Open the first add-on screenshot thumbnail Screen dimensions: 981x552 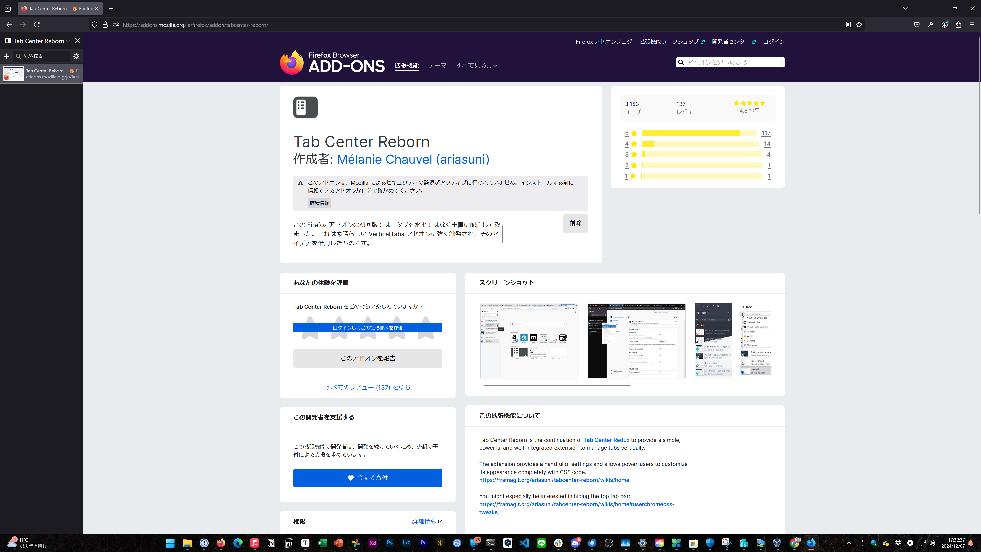pos(529,341)
